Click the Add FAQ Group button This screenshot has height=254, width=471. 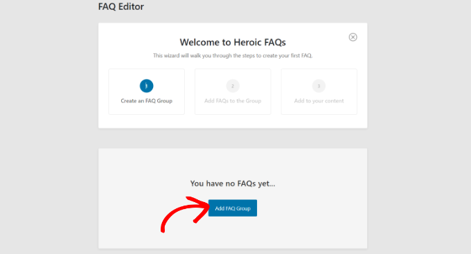233,208
